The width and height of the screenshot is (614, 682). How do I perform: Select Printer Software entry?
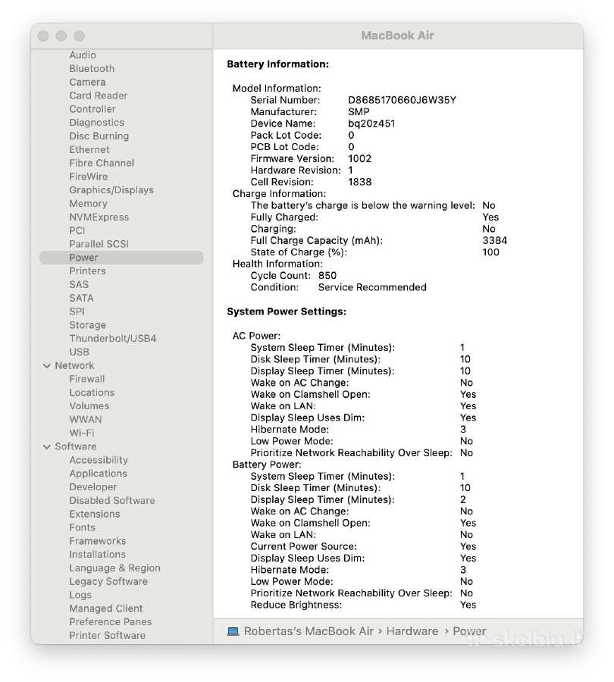[107, 636]
